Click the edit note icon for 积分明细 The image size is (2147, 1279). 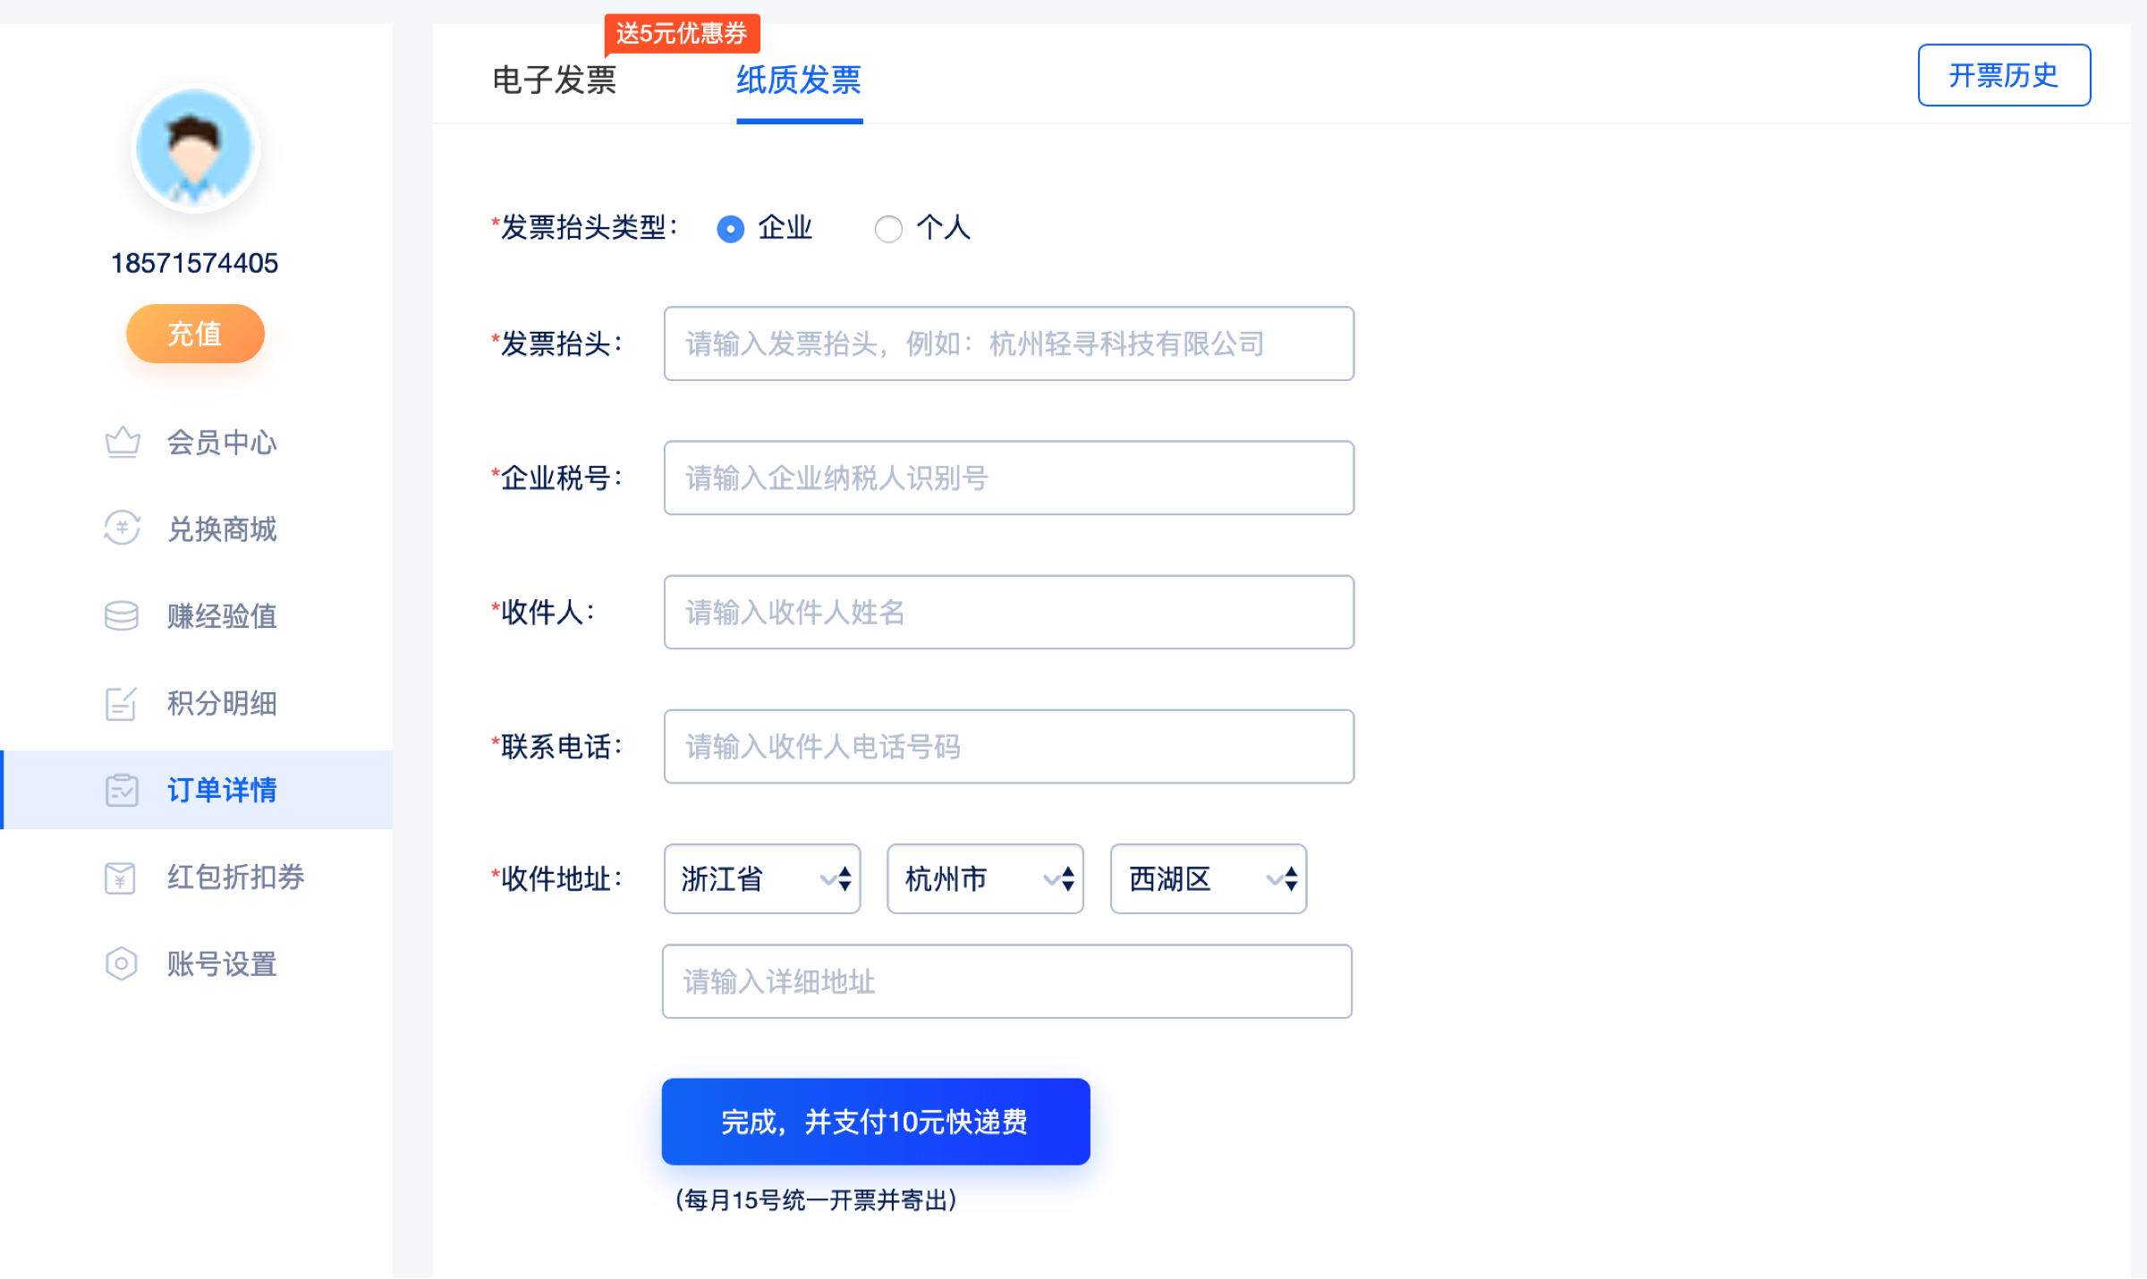click(122, 703)
